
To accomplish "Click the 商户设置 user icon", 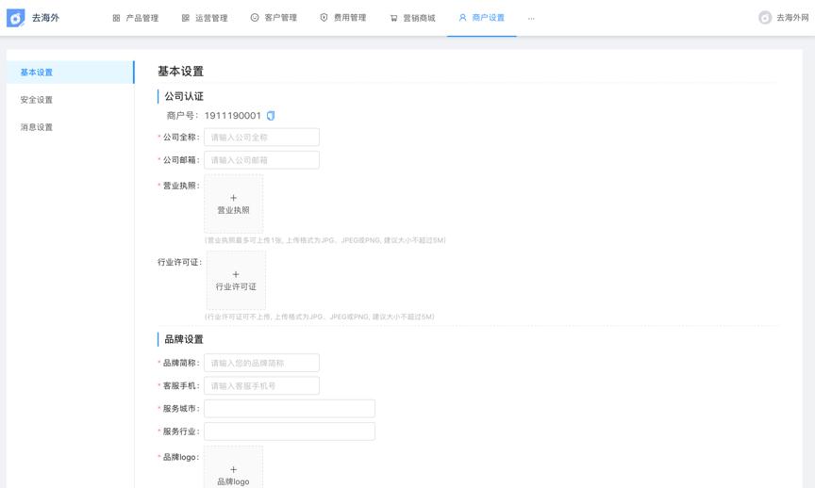I will click(x=462, y=18).
